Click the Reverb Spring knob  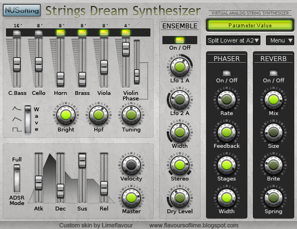[274, 198]
